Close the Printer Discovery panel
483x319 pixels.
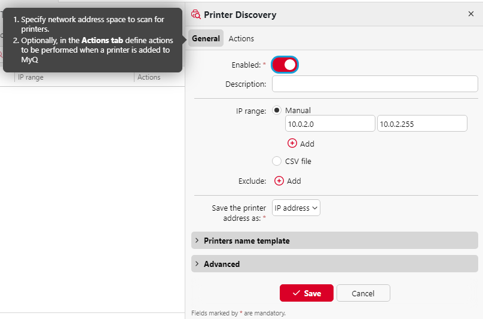(470, 14)
